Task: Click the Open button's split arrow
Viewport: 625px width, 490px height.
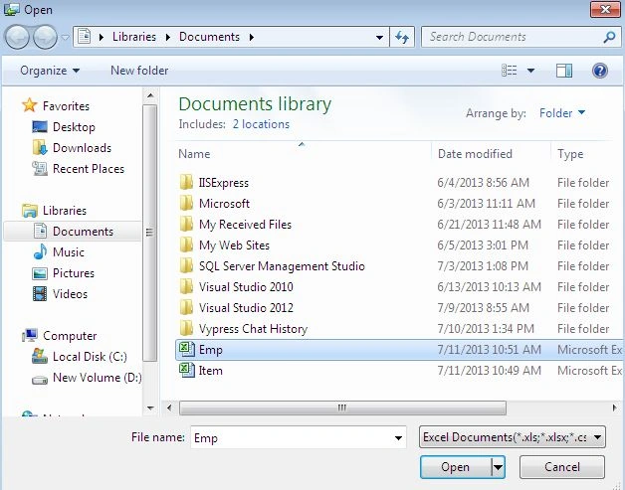Action: coord(498,467)
